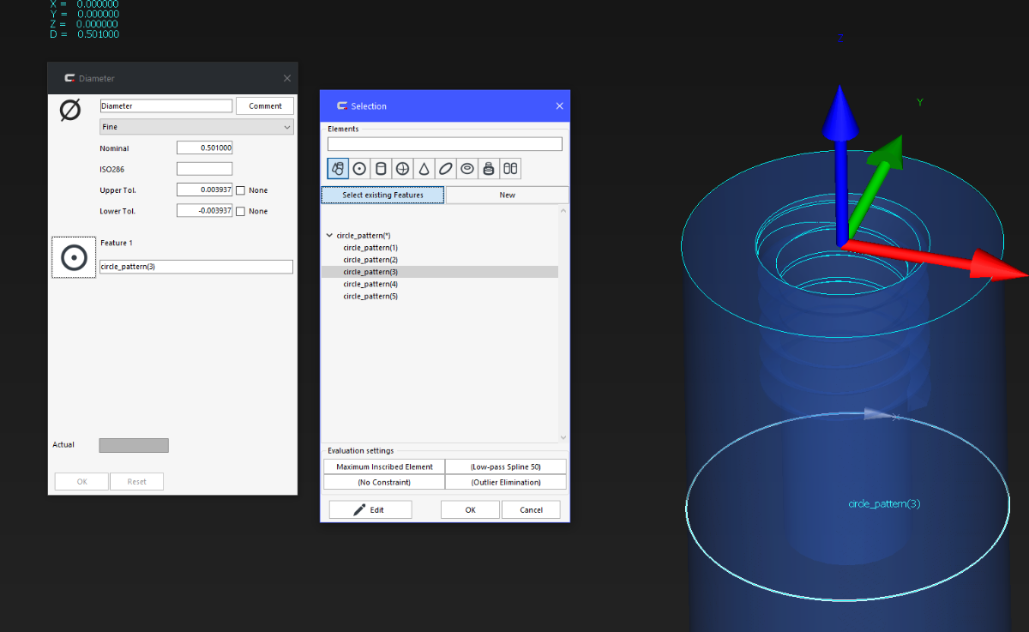Select the torus element type icon

point(467,169)
